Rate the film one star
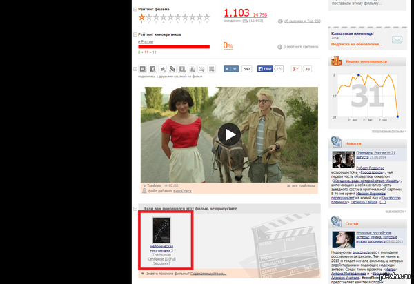This screenshot has height=284, width=414. click(142, 17)
